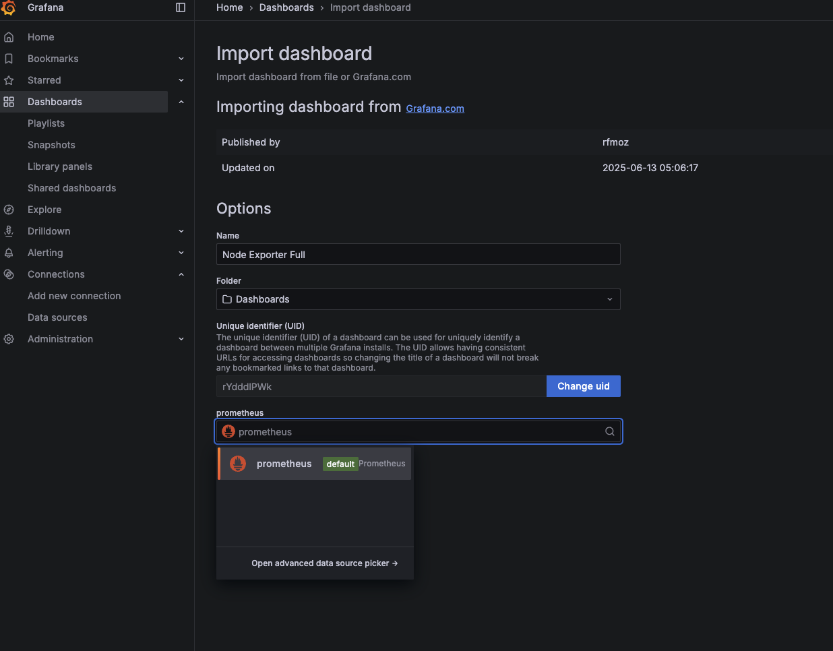Open the Folder dropdown arrow

click(610, 299)
